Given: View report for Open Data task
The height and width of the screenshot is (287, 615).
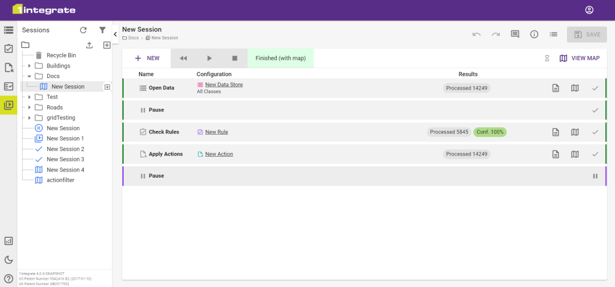Looking at the screenshot, I should click(x=555, y=88).
